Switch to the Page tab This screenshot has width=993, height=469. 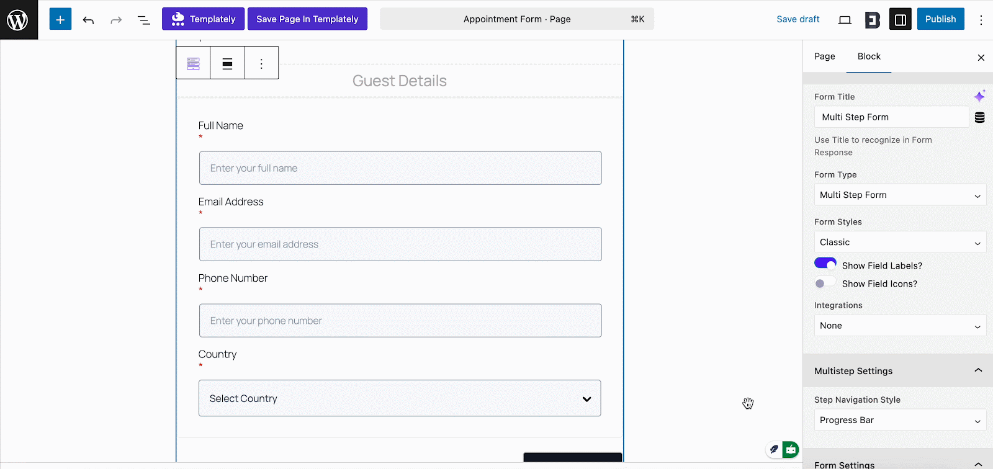[x=824, y=56]
